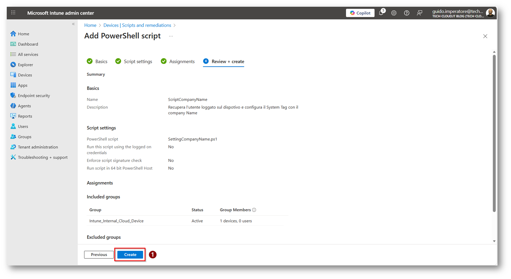511x279 pixels.
Task: Click the chevron after Scripts and remediations
Action: click(x=175, y=25)
